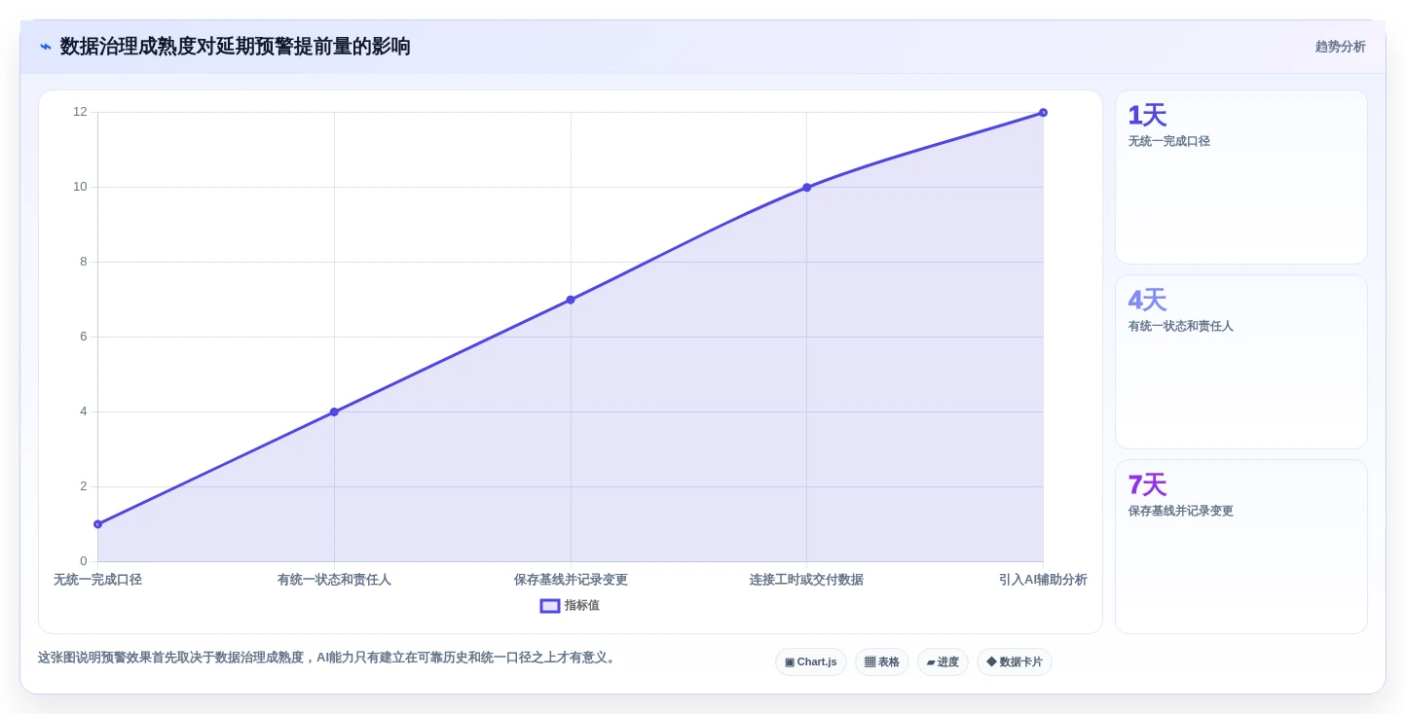Toggle the 指标值 legend swatch
1406x714 pixels.
(x=550, y=606)
